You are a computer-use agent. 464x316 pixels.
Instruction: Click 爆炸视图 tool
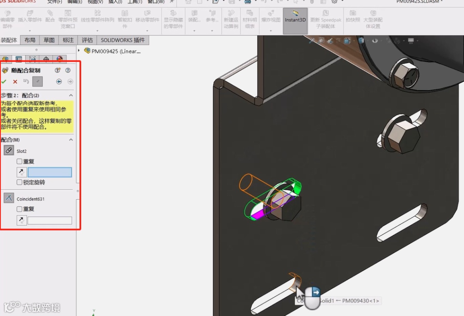[x=271, y=17]
